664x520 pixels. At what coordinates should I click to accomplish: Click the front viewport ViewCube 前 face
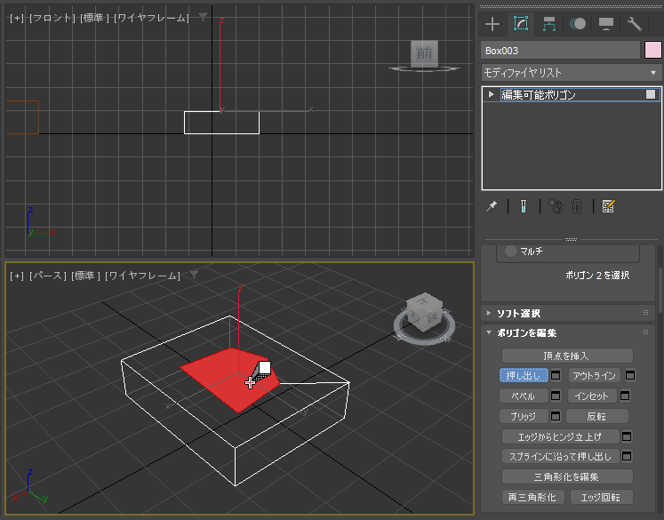pos(424,53)
